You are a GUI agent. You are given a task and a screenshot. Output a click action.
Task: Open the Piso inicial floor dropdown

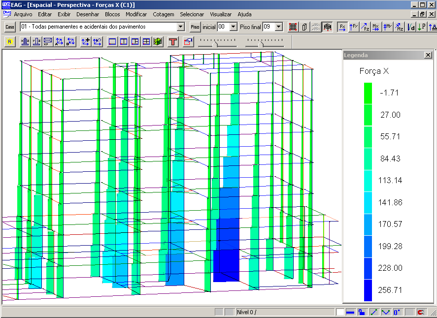tap(234, 27)
